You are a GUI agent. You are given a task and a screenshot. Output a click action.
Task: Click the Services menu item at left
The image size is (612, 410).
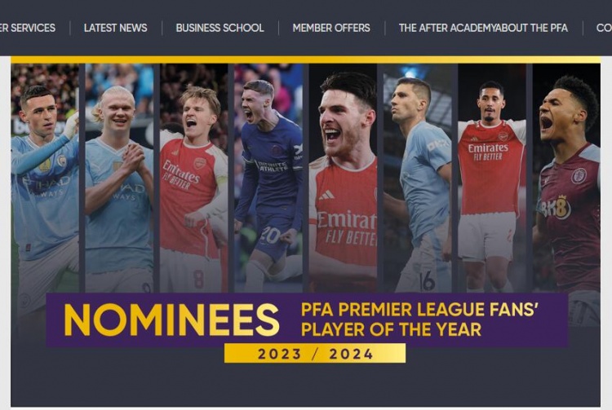28,28
